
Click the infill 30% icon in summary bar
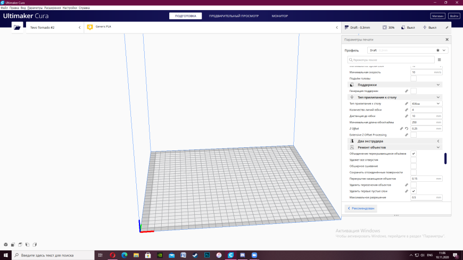click(x=385, y=28)
